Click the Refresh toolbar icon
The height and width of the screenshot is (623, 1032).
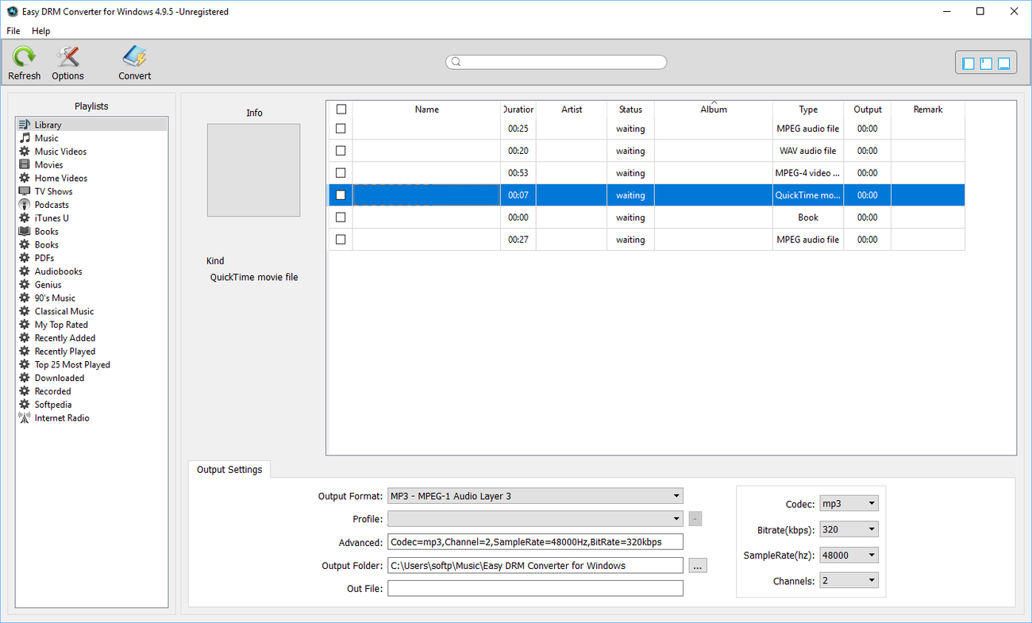pyautogui.click(x=24, y=62)
